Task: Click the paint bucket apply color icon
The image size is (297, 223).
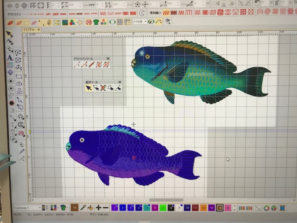Action: 90,208
